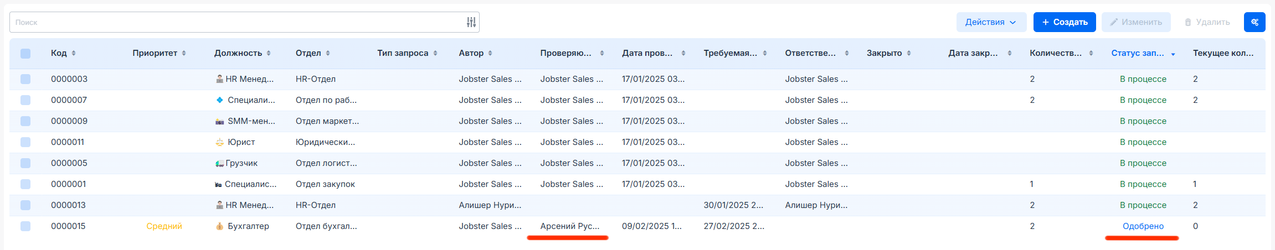Screen dimensions: 1275x250
Task: Click the 27/02/2025 required date cell
Action: (734, 226)
